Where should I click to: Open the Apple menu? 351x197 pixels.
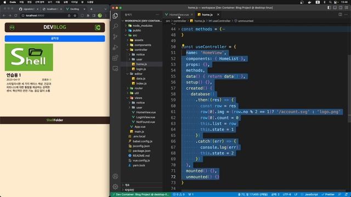(5, 2)
